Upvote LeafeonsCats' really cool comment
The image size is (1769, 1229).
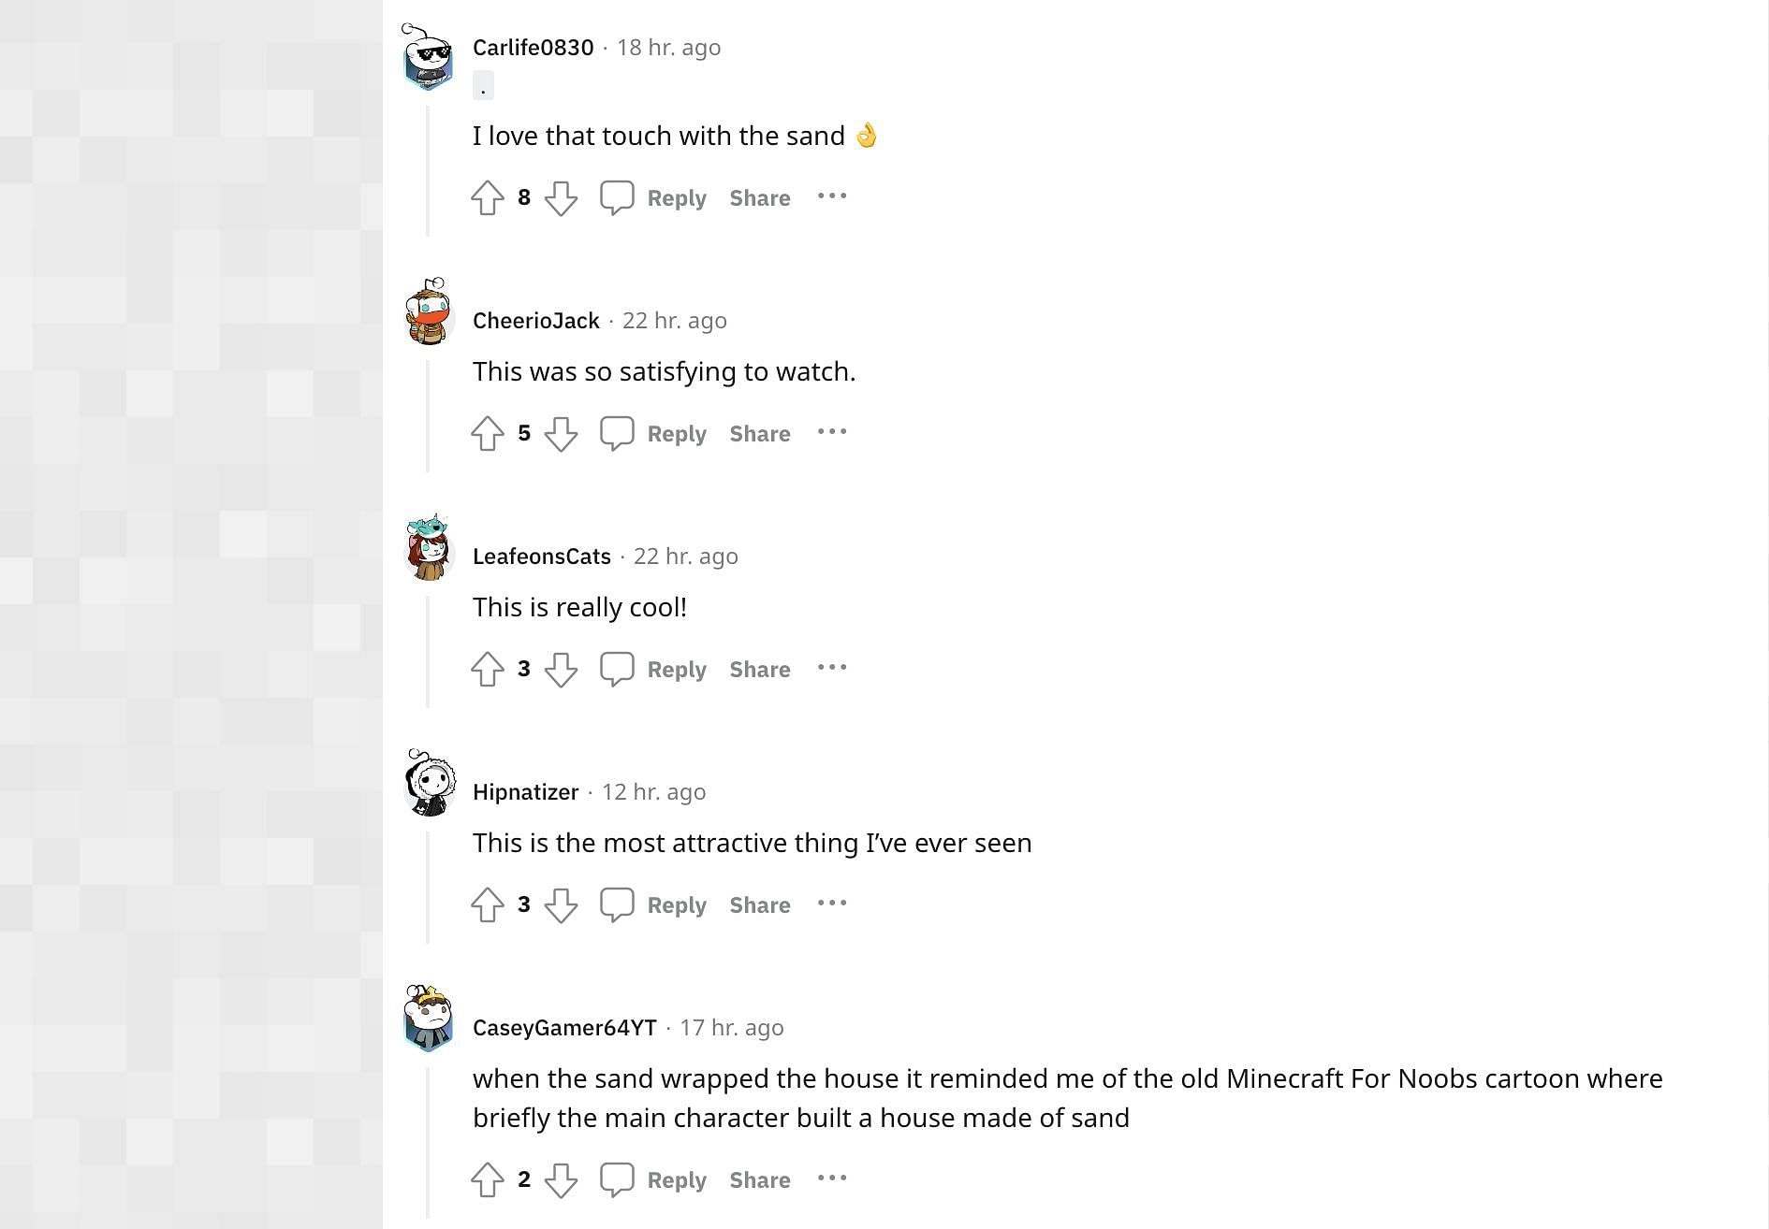(x=488, y=670)
